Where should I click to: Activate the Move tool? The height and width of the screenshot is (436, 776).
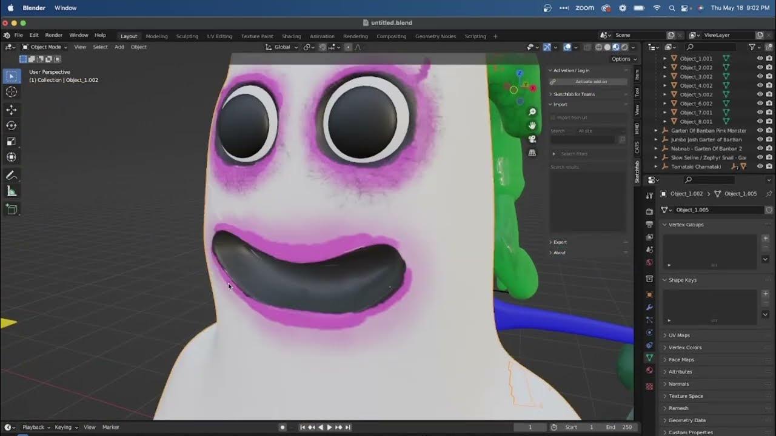coord(12,110)
